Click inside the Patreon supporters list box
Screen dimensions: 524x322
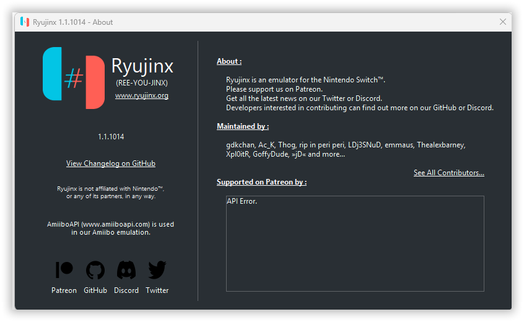pyautogui.click(x=355, y=243)
